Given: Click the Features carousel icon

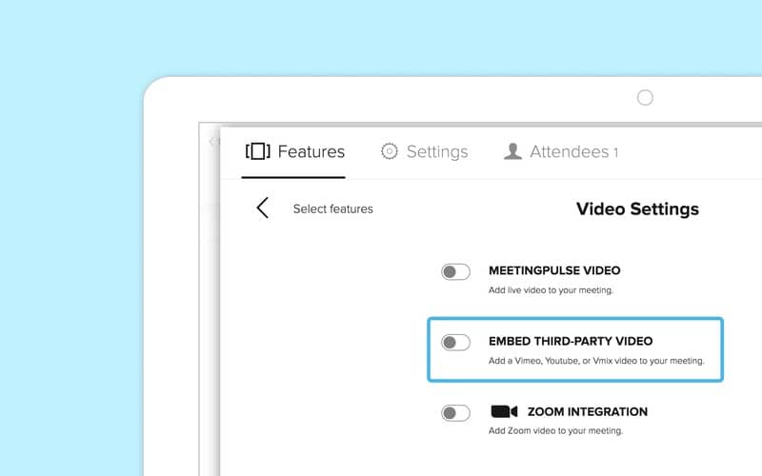Looking at the screenshot, I should 258,151.
